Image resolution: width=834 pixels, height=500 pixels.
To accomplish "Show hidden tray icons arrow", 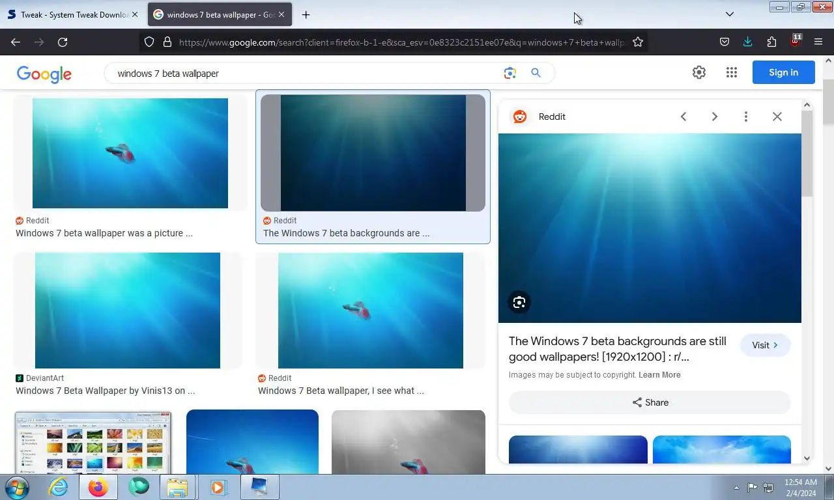I will [737, 488].
